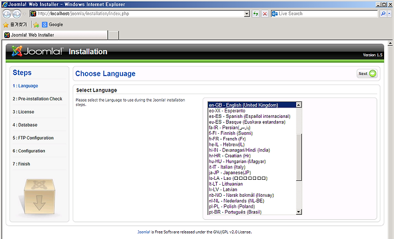Click page scrollbar up arrow
The width and height of the screenshot is (394, 239).
coord(390,44)
